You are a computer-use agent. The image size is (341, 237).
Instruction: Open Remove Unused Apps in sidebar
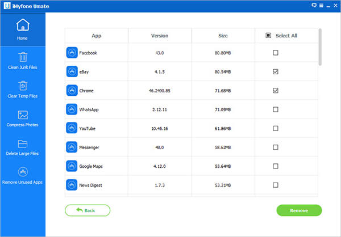[x=23, y=176]
